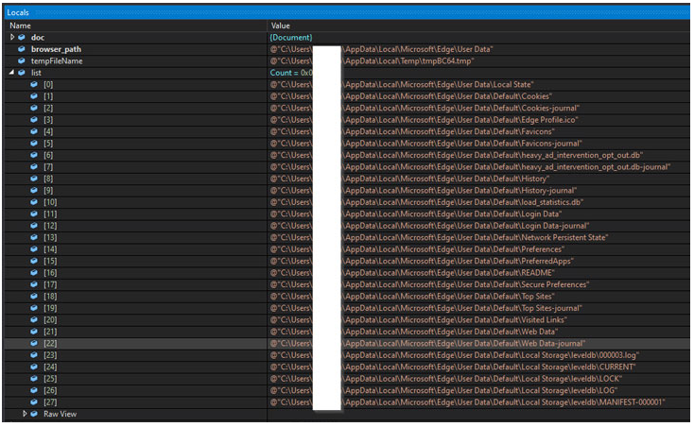Image resolution: width=694 pixels, height=427 pixels.
Task: Select the tmpBC64.tmp path value
Action: point(373,61)
